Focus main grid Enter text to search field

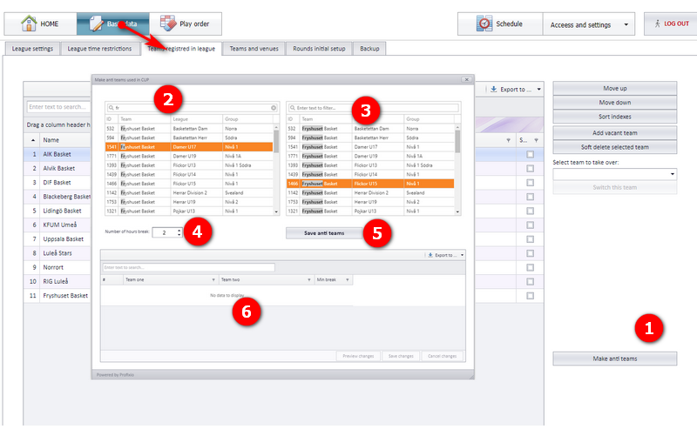coord(58,106)
